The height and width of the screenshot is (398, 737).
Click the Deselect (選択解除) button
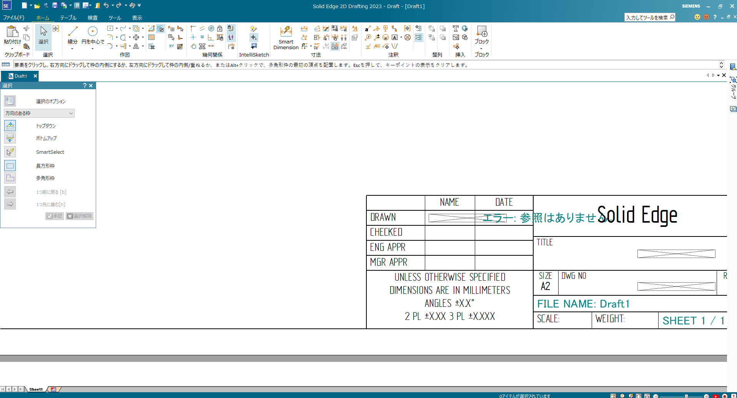[x=80, y=216]
